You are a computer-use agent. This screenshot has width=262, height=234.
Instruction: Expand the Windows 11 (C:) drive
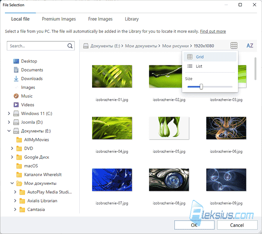(9, 114)
